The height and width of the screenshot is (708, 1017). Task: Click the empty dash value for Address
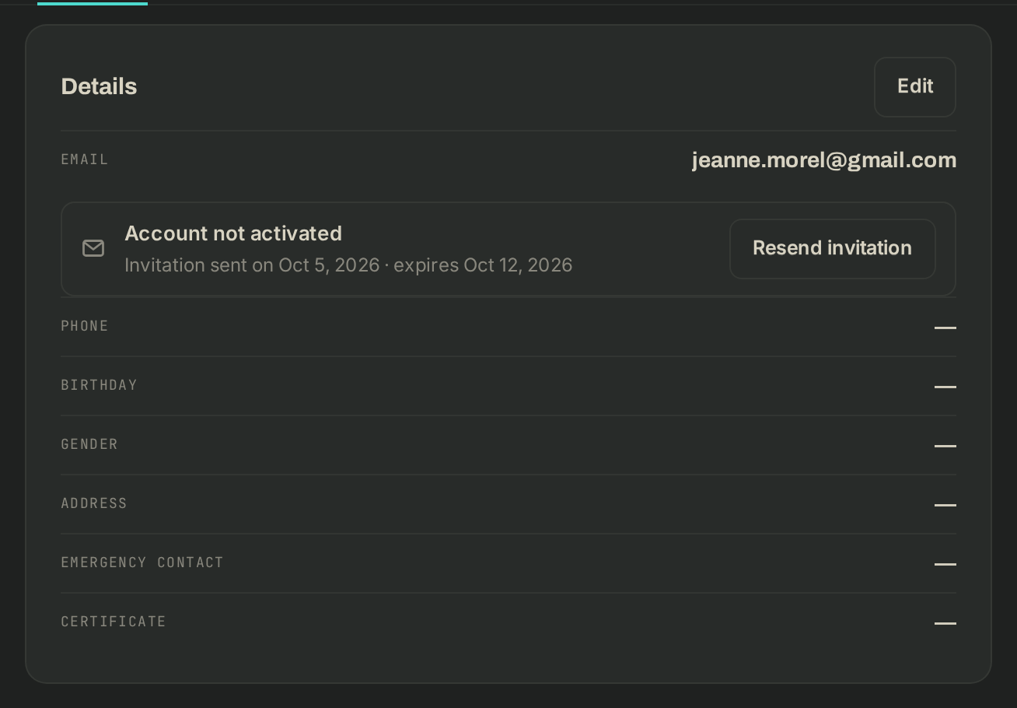pyautogui.click(x=945, y=505)
